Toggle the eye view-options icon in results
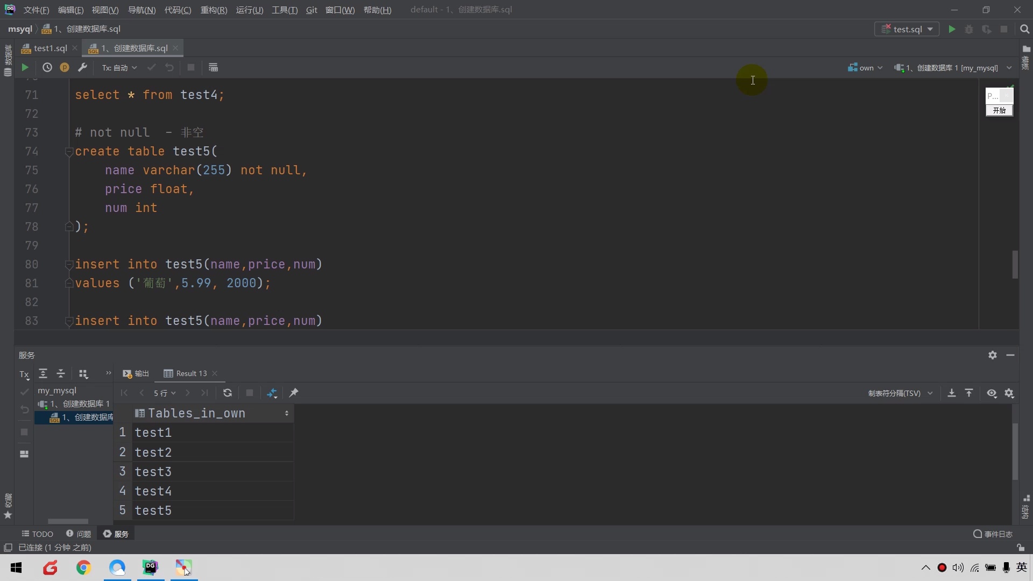This screenshot has height=581, width=1033. [992, 393]
